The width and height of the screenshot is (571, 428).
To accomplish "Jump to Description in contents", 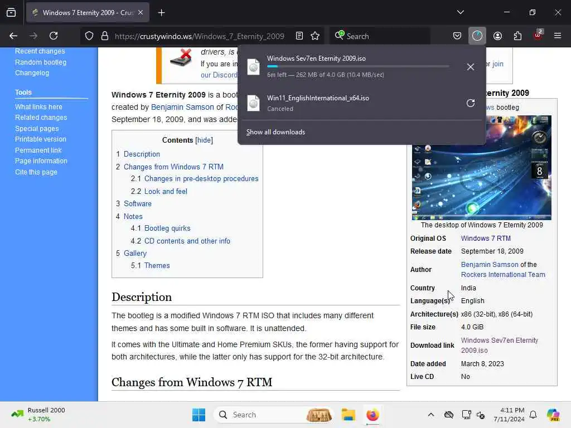I will point(142,154).
